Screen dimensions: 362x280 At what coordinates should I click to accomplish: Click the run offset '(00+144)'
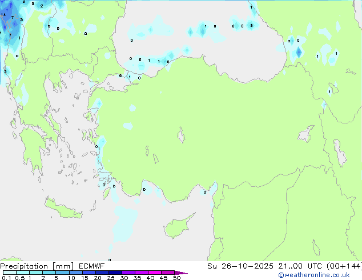coord(344,266)
